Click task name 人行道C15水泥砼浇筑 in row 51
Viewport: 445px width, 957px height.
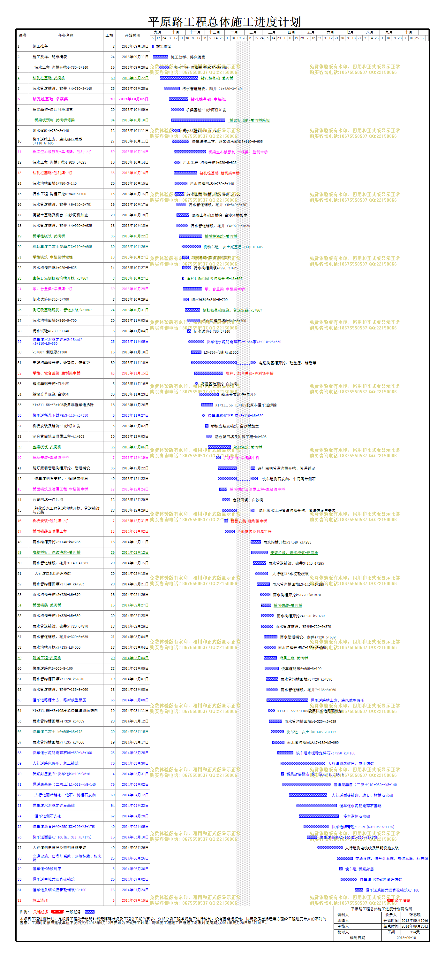point(53,574)
